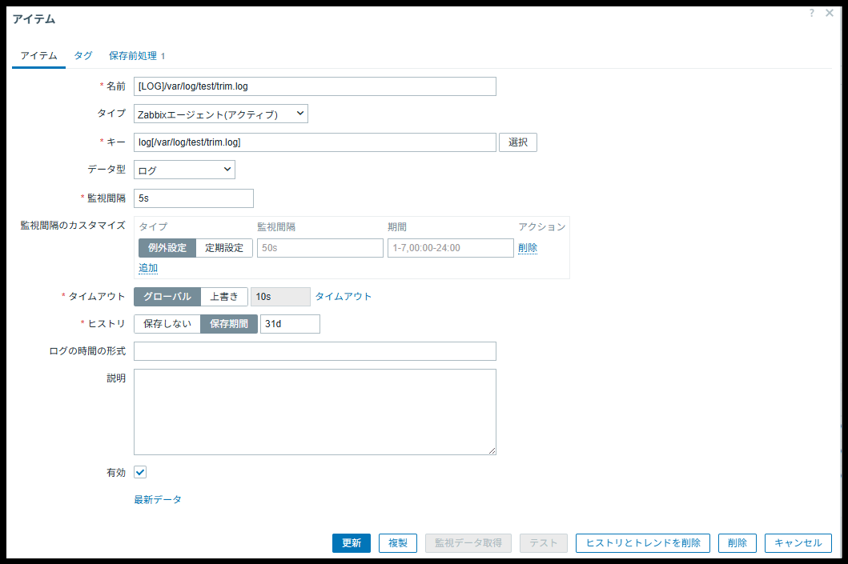This screenshot has width=848, height=564.
Task: Click the ログの時間の形式 input field
Action: pyautogui.click(x=315, y=351)
